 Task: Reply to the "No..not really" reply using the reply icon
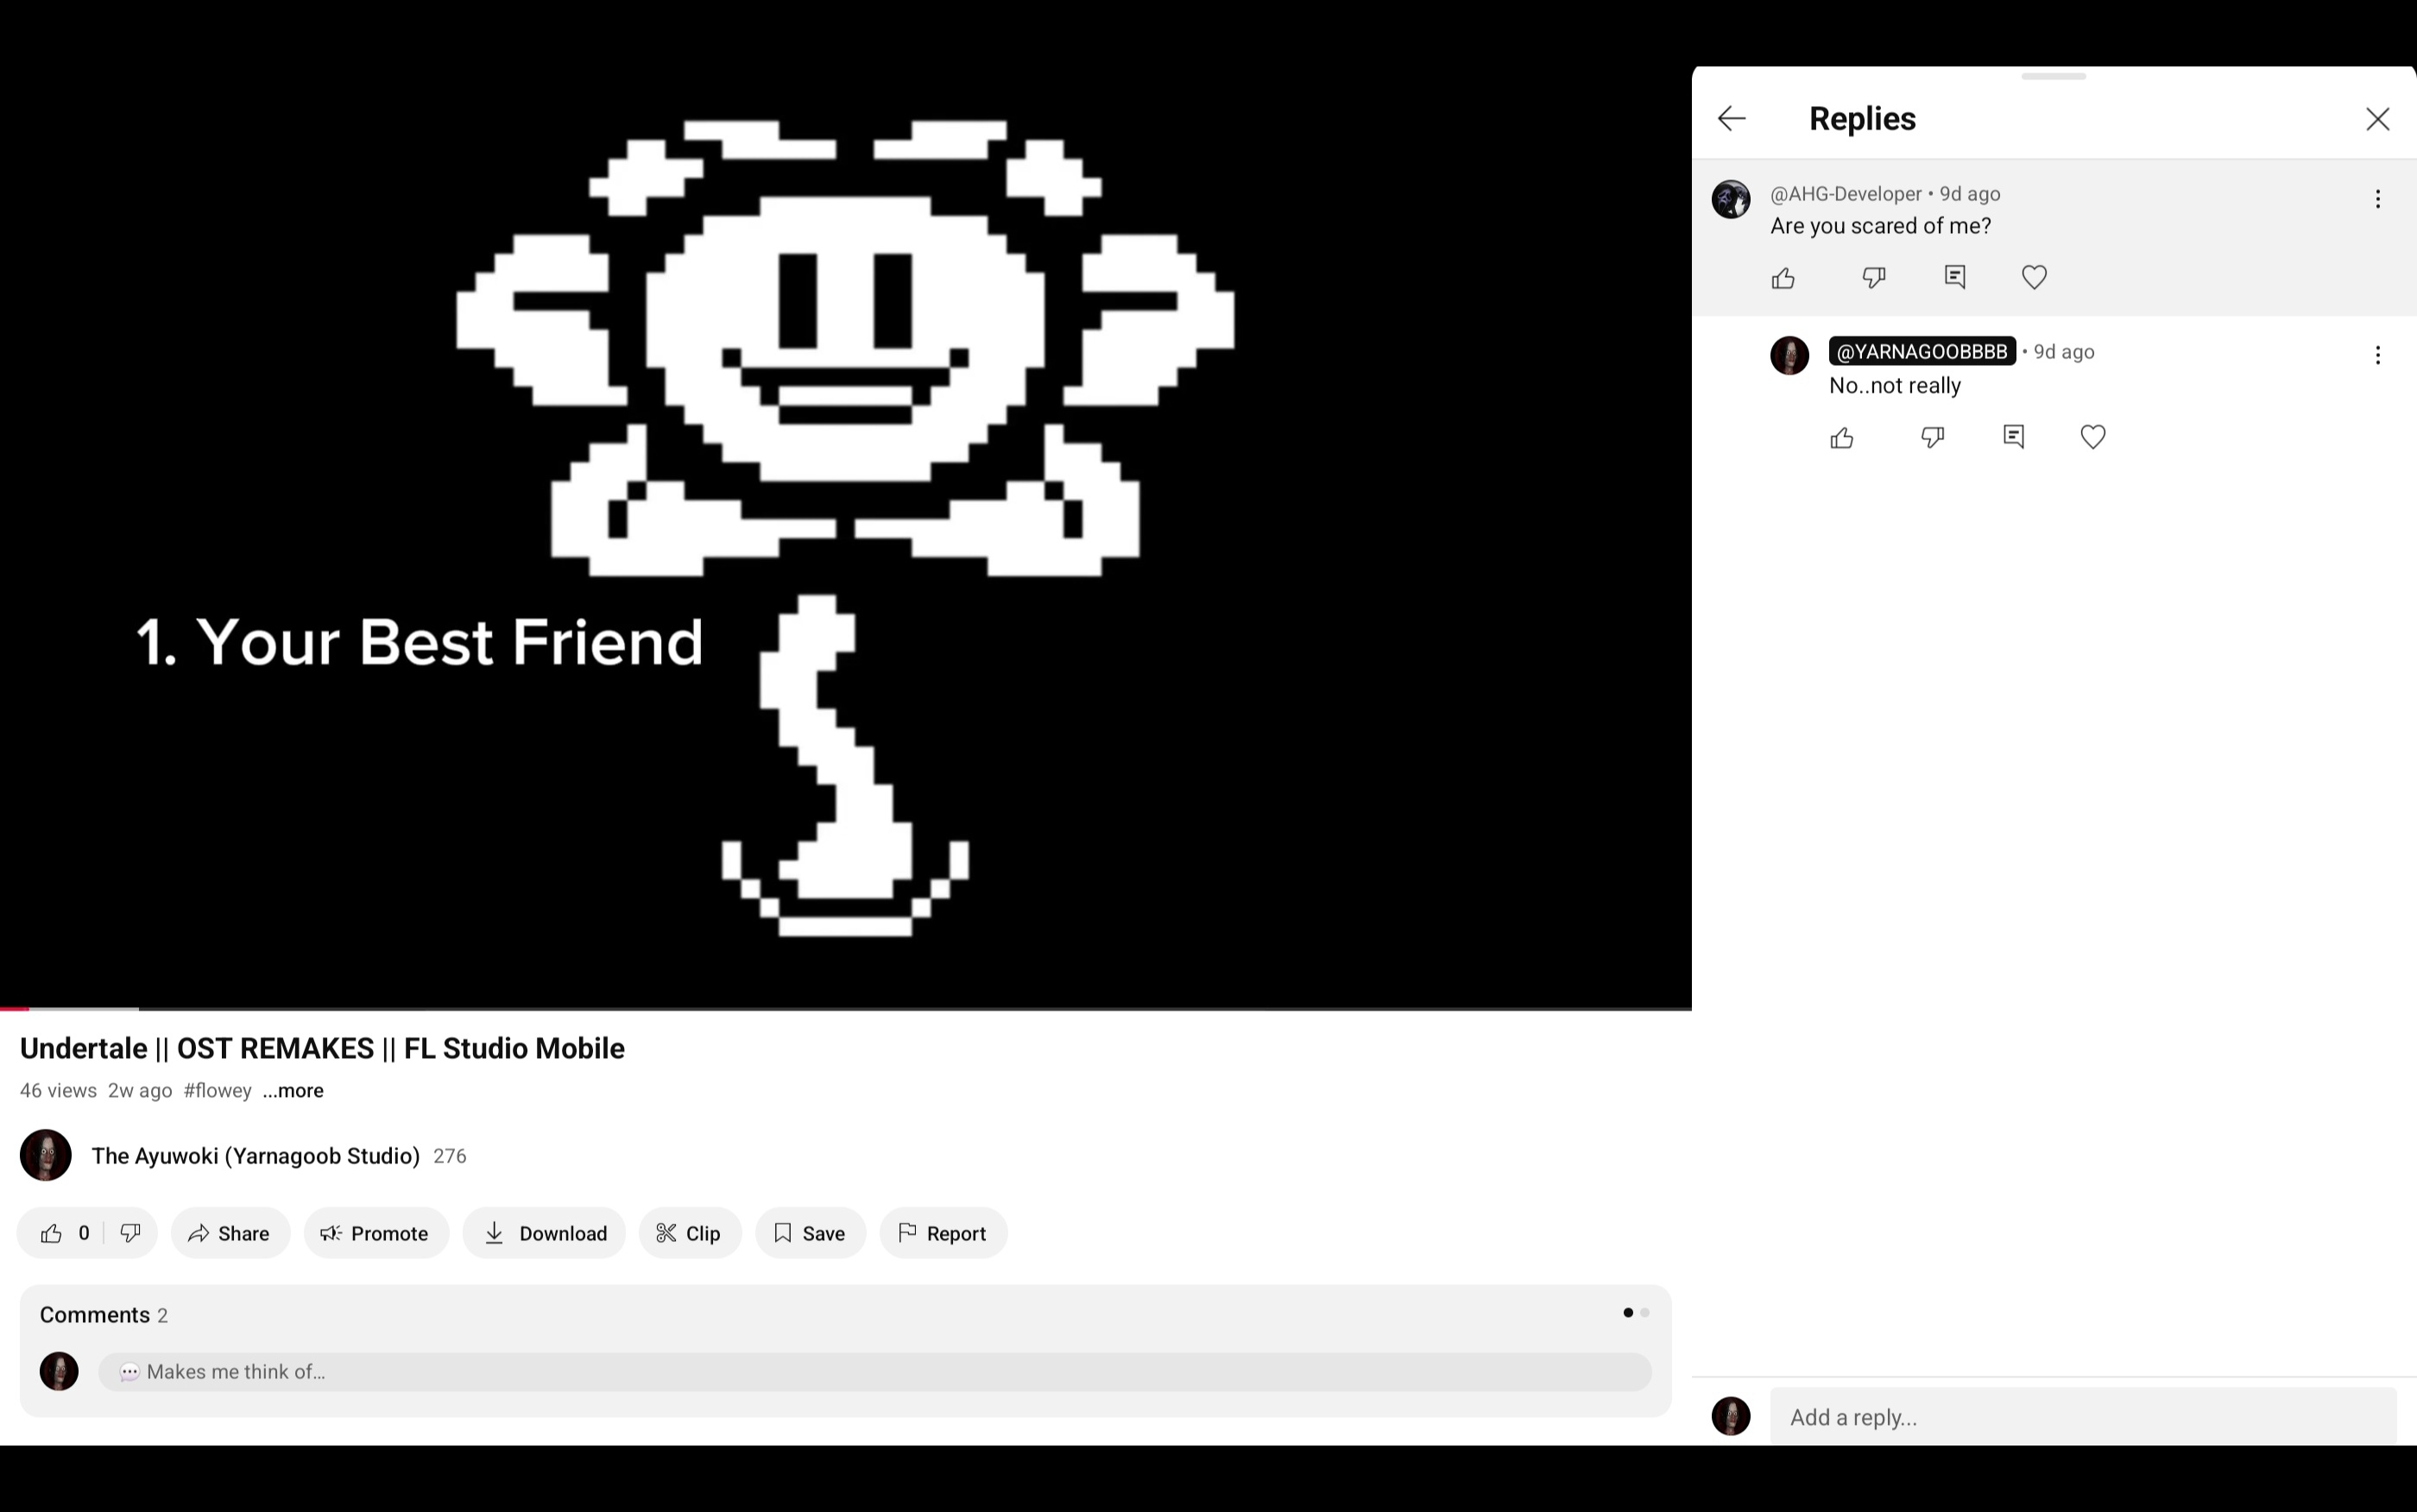(x=2013, y=437)
